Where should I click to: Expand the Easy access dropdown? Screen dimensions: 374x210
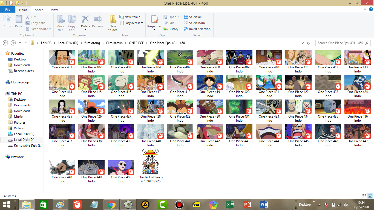[131, 23]
